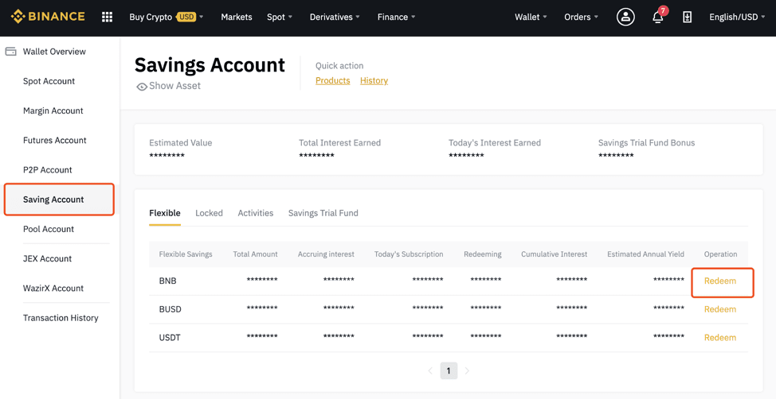Click the Wallet Overview card icon
Viewport: 776px width, 399px height.
(x=11, y=52)
